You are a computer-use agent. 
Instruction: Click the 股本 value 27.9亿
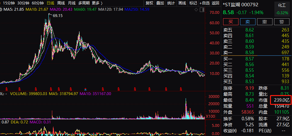click(x=283, y=119)
